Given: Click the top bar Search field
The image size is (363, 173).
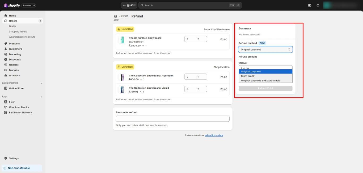Looking at the screenshot, I should (x=190, y=5).
